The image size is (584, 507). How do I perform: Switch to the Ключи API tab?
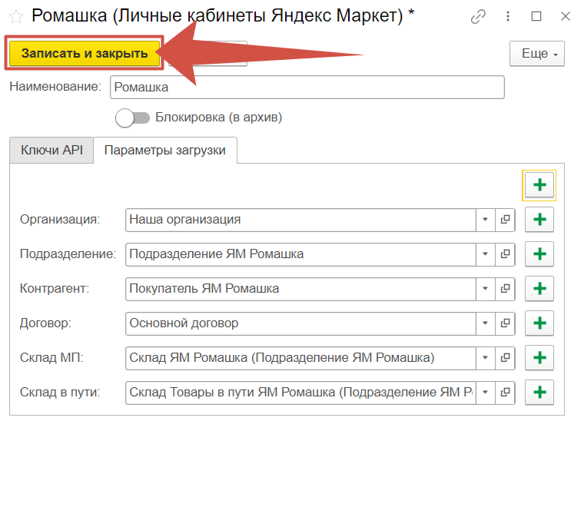tap(51, 151)
